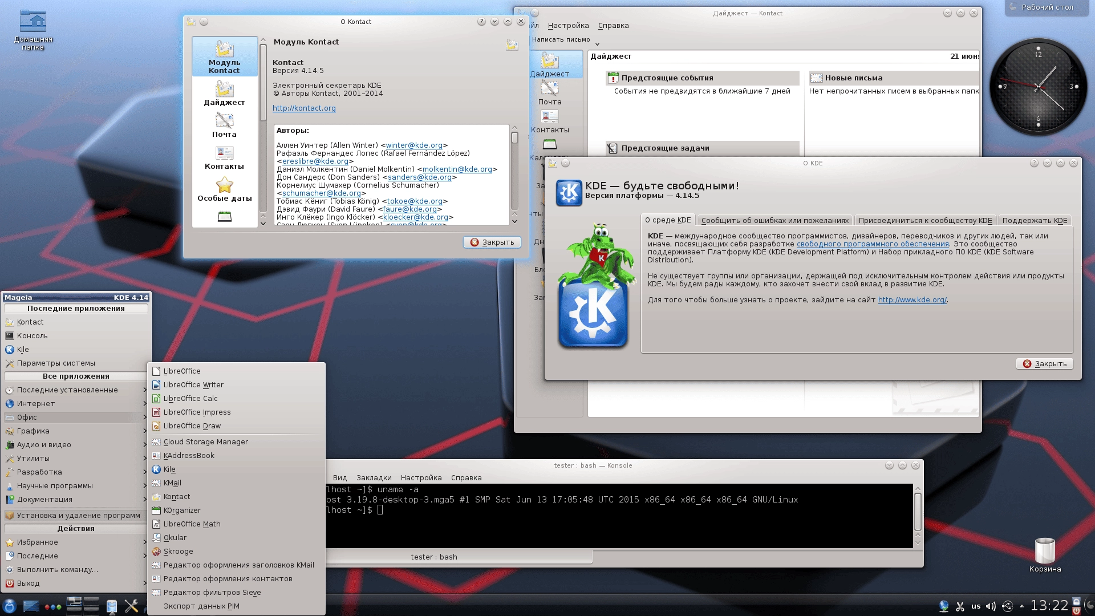
Task: Expand the Последние установленные submenu
Action: 75,390
